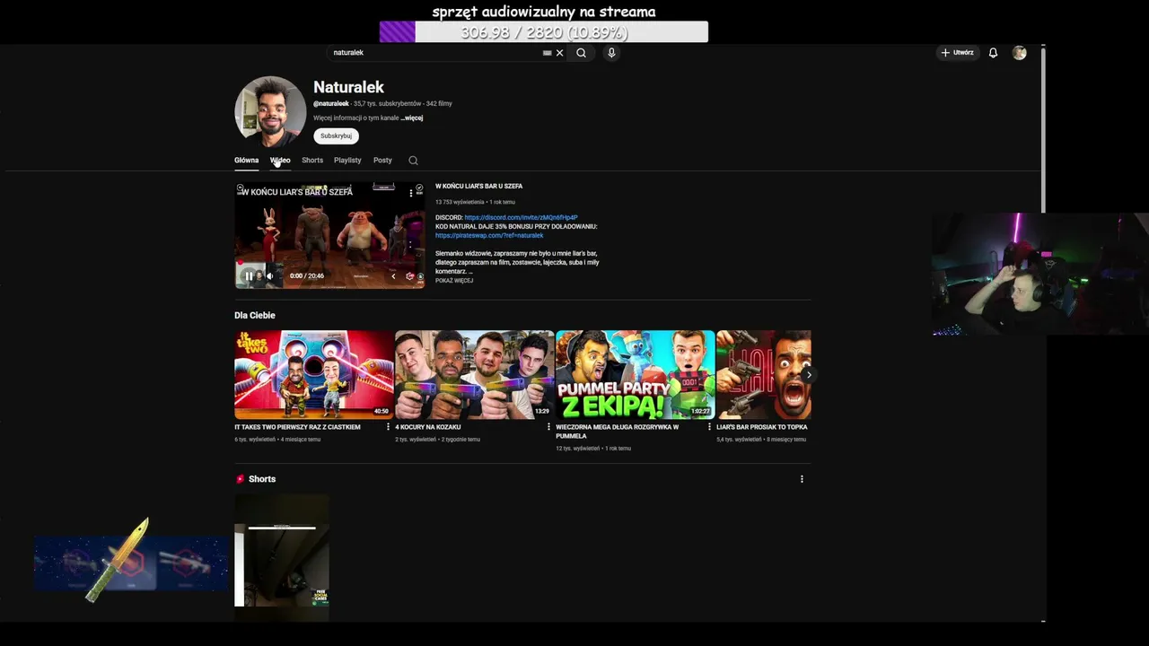Image resolution: width=1149 pixels, height=646 pixels.
Task: Click the stream goal progress bar at top
Action: [543, 32]
